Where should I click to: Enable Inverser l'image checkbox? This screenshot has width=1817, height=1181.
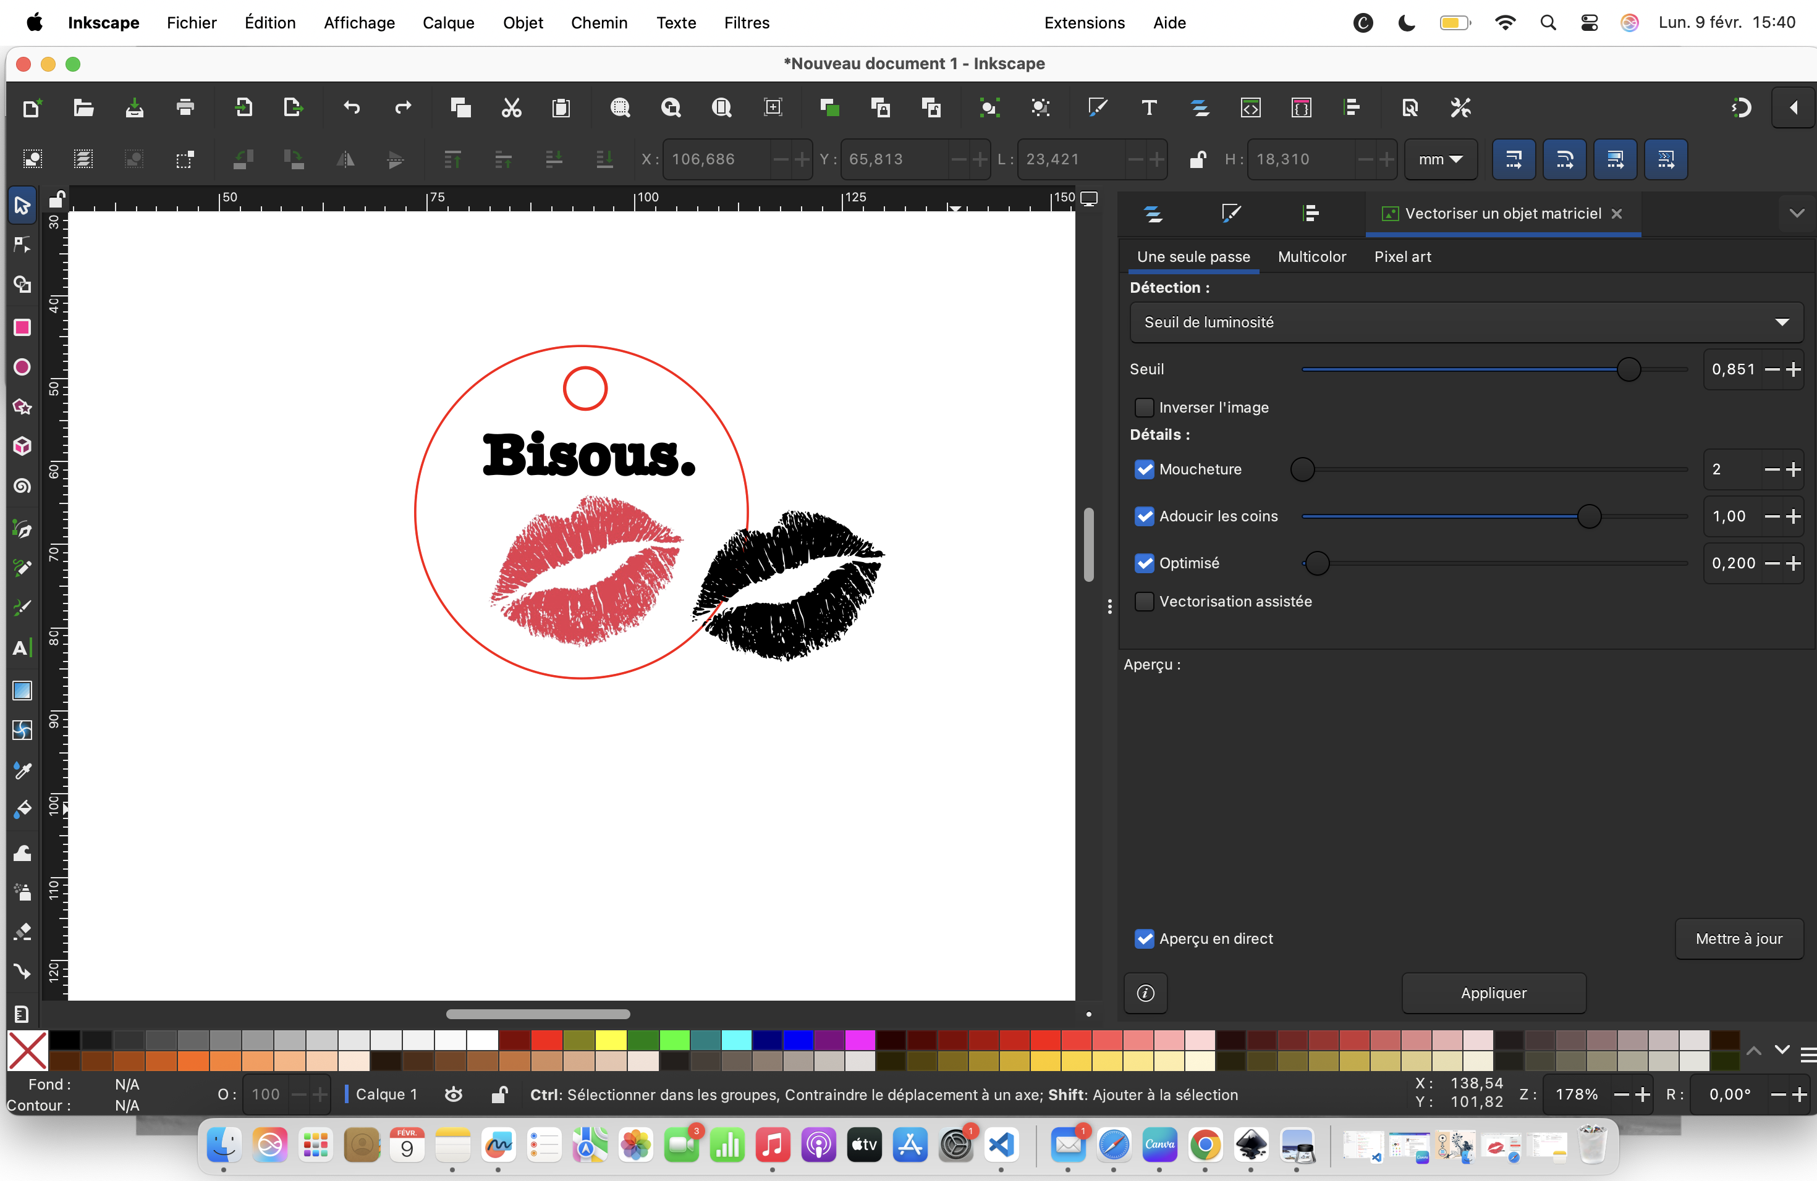pyautogui.click(x=1143, y=408)
